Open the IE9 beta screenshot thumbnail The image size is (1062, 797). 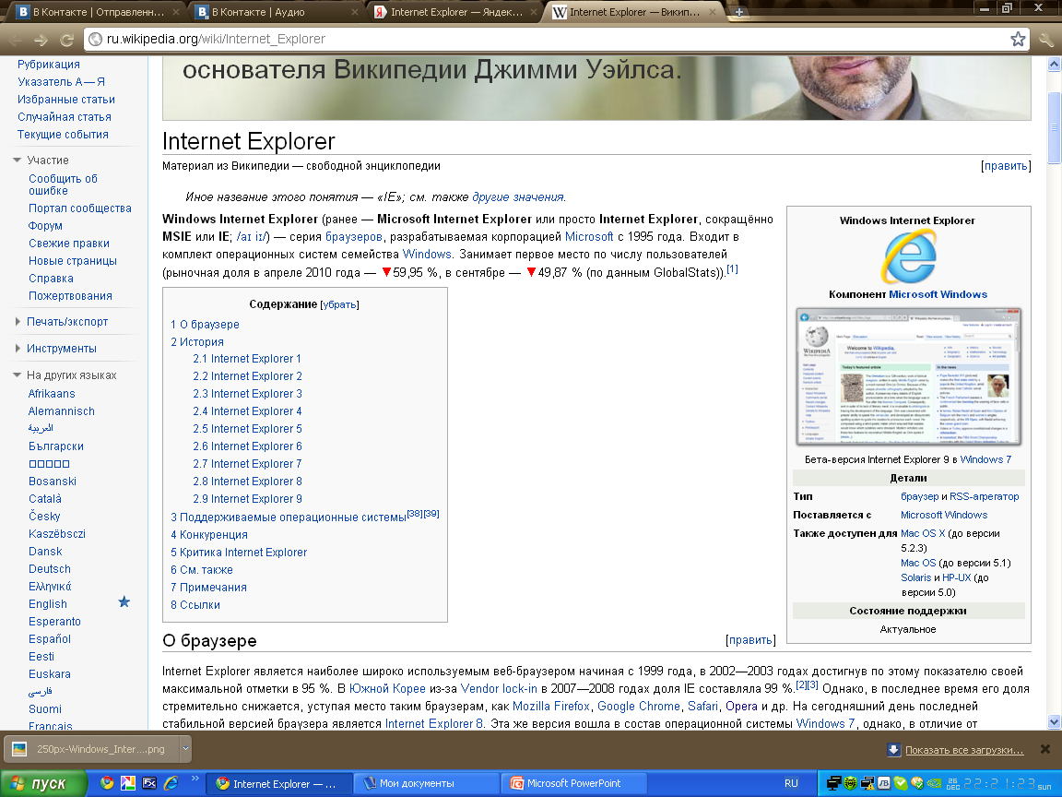click(x=908, y=376)
